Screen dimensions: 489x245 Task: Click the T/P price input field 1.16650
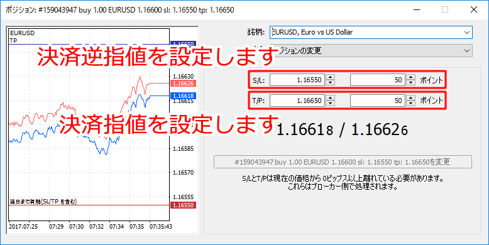(297, 101)
